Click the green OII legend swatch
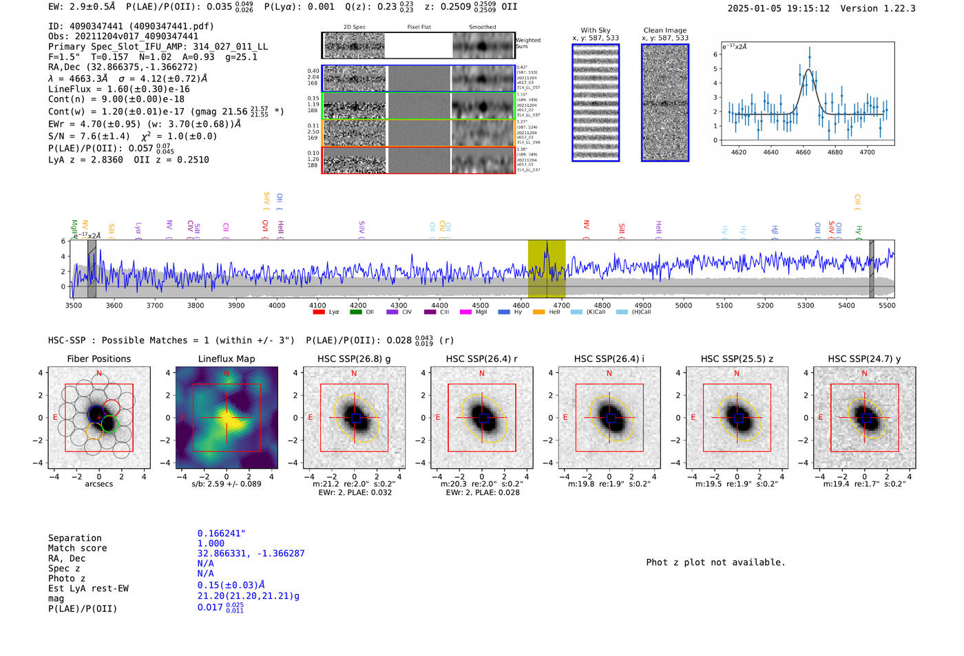 [355, 312]
